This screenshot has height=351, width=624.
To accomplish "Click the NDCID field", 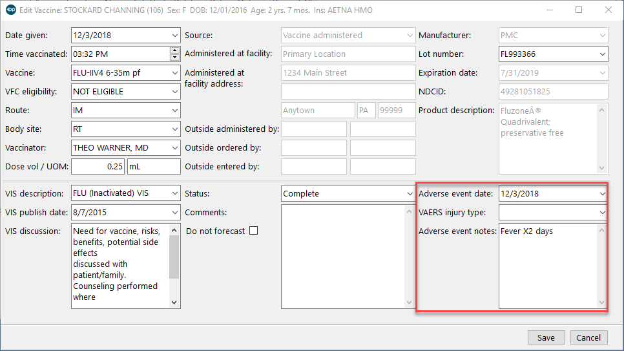I will coord(553,92).
